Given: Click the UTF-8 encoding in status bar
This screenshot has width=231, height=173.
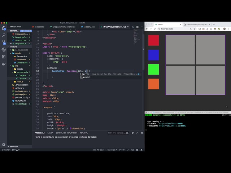Looking at the screenshot, I should 122,150.
